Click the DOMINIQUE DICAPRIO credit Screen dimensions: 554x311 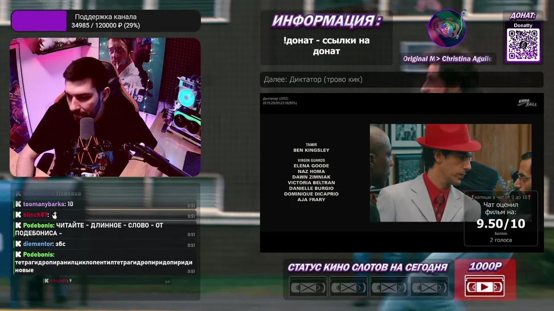tap(311, 194)
